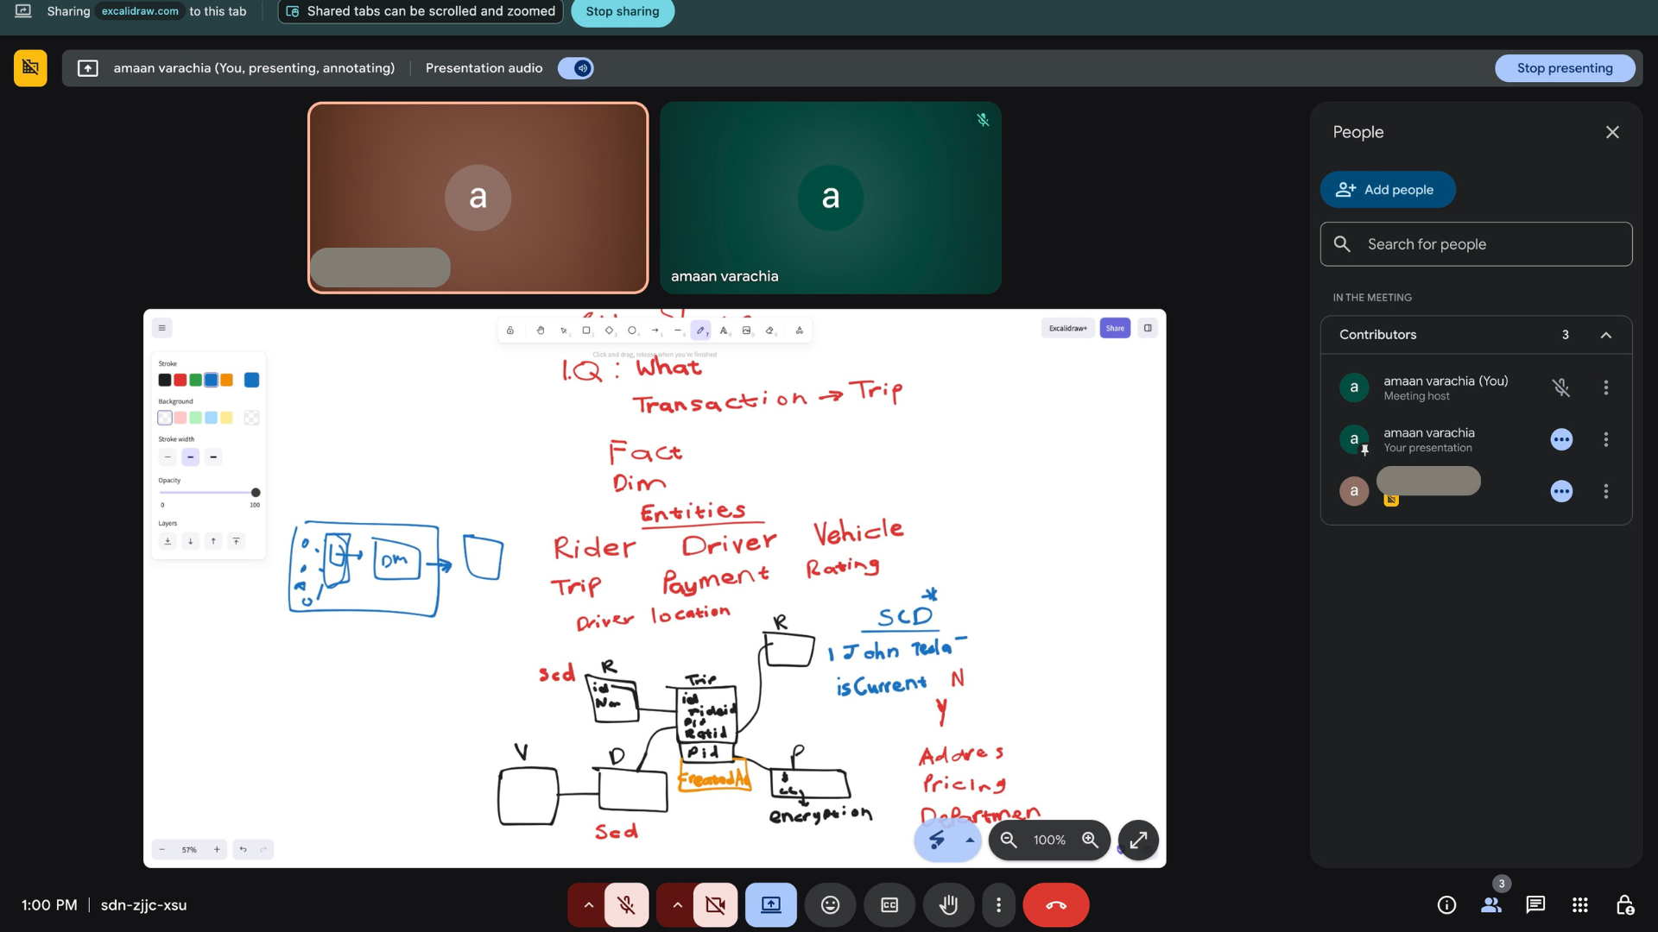Toggle the Presentation audio switch
Viewport: 1658px width, 932px height.
(x=576, y=68)
